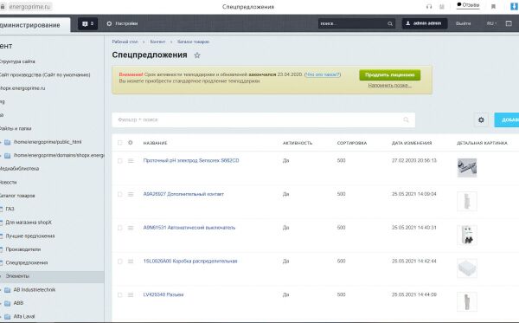519x323 pixels.
Task: Click browser Отзывы button
Action: 468,5
